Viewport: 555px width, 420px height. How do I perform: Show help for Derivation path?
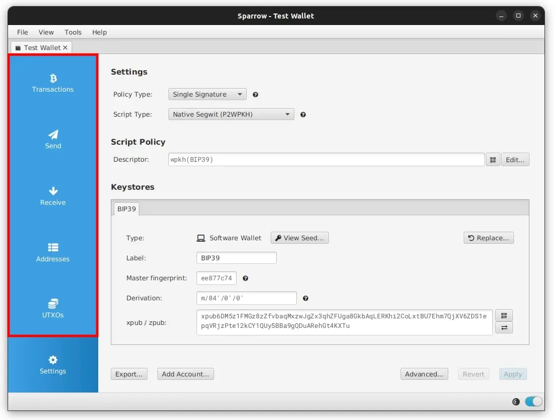(305, 298)
